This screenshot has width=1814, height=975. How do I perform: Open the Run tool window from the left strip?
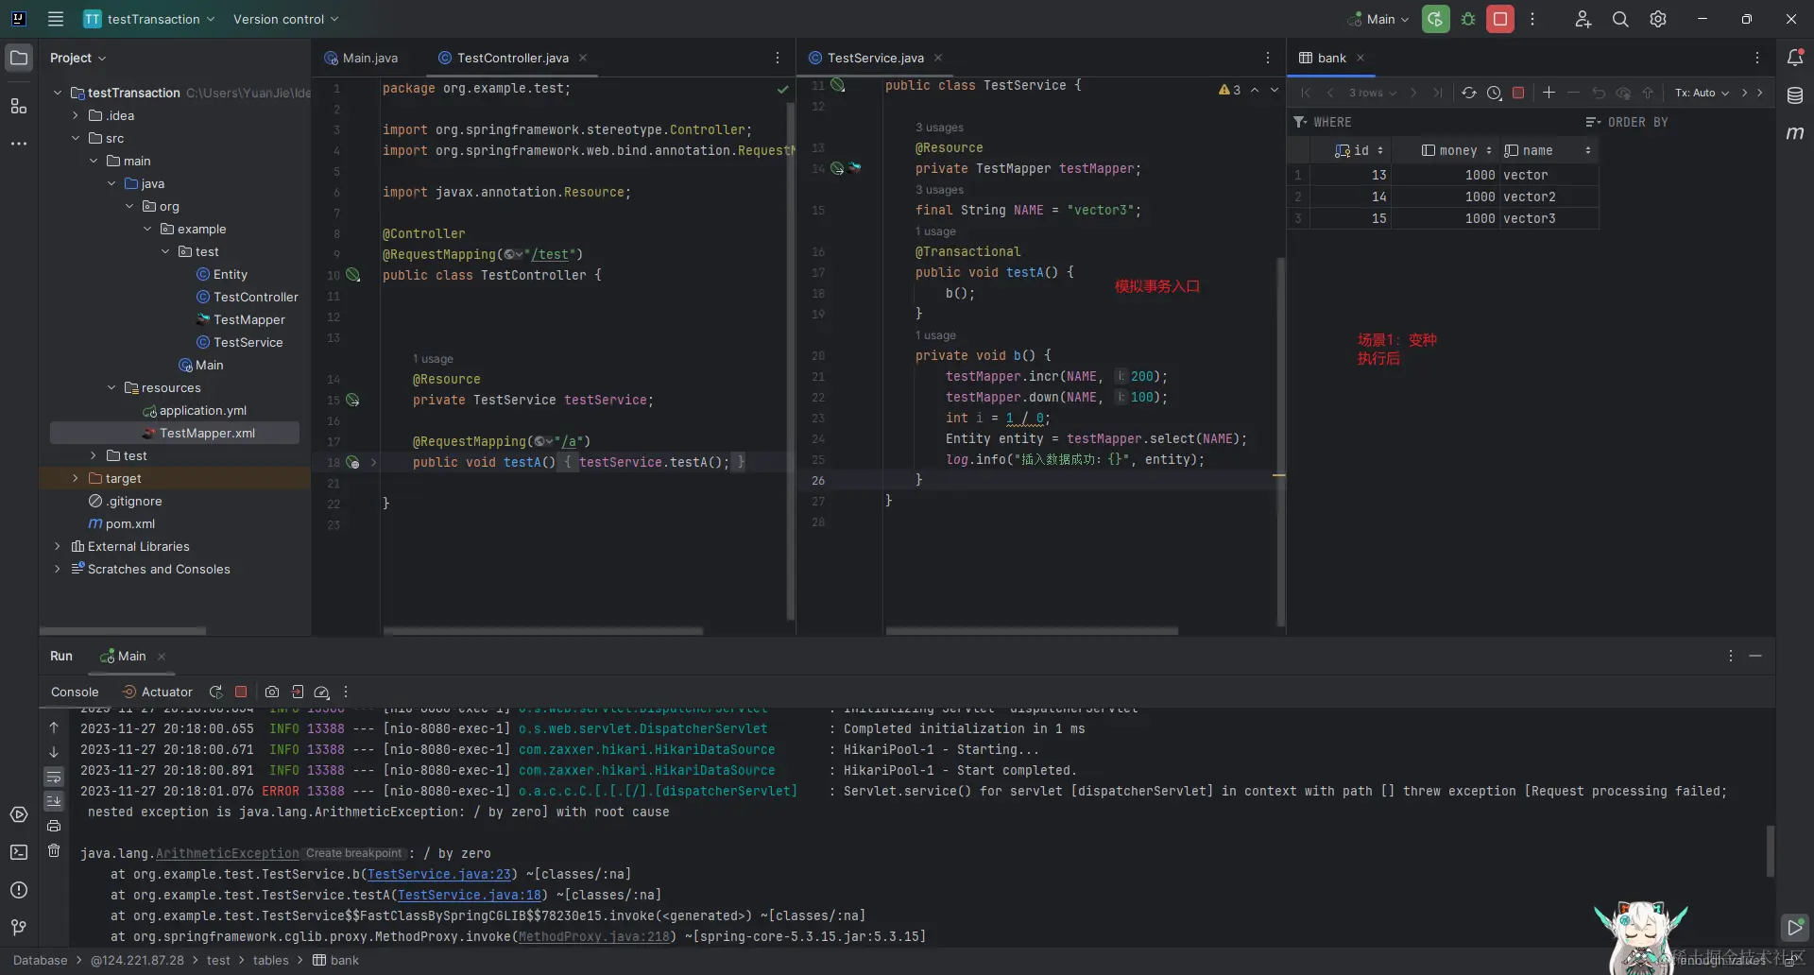point(19,814)
